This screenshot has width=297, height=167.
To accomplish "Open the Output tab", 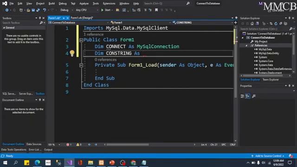I will tap(48, 149).
